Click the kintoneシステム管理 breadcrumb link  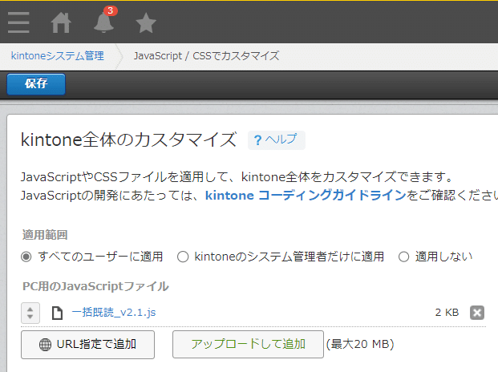click(x=58, y=56)
